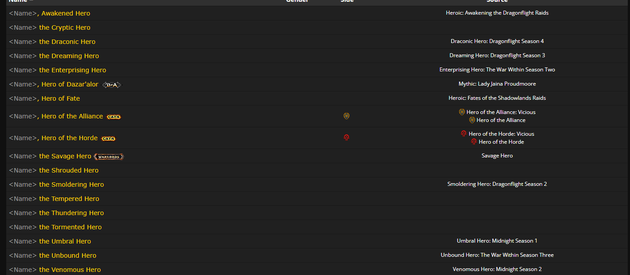Screen dimensions: 630x275
Task: Click the Alliance icon before 'Hero of the Alliance: Vicious'
Action: coord(462,112)
